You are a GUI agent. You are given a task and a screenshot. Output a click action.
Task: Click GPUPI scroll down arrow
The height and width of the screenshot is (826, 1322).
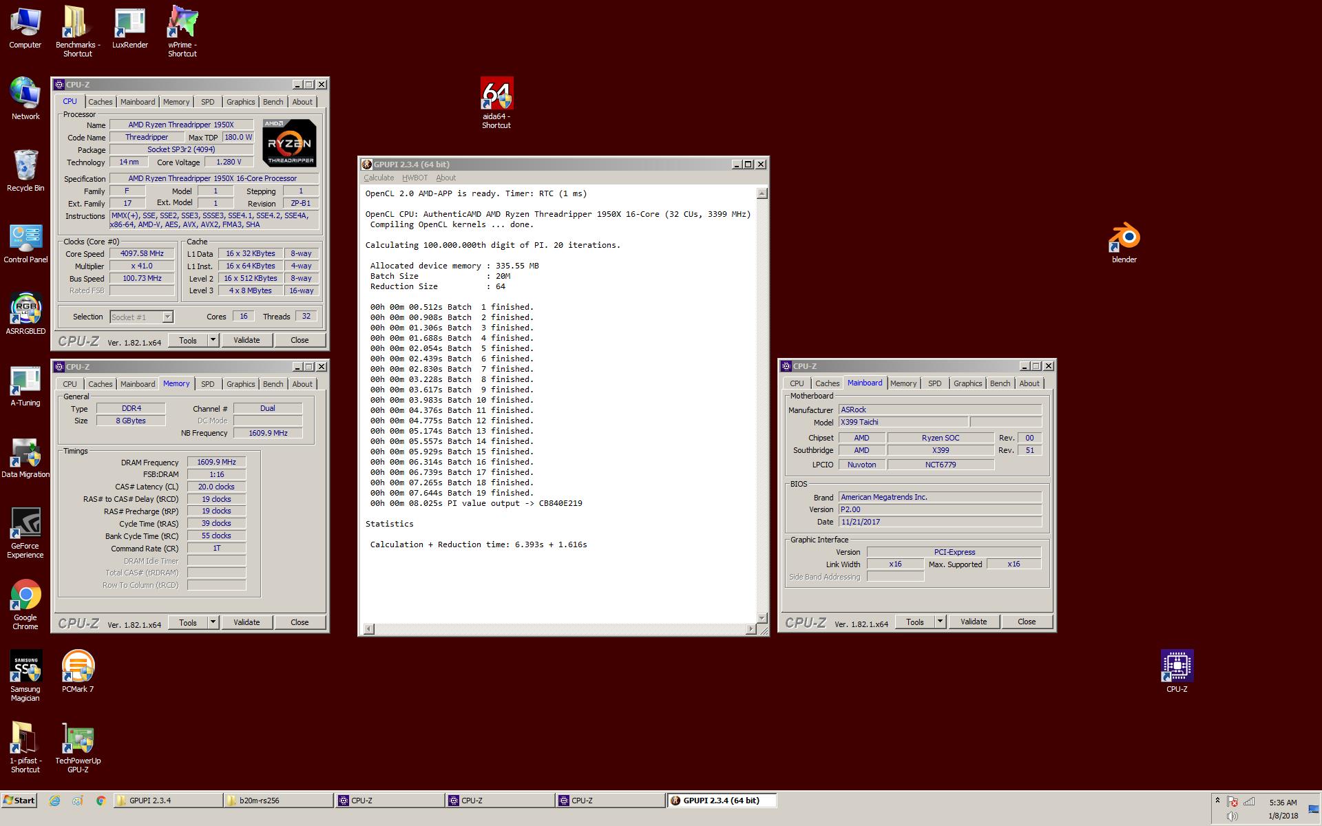click(762, 617)
